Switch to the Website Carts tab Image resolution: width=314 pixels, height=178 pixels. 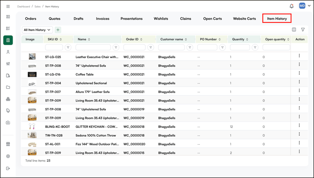(x=245, y=19)
